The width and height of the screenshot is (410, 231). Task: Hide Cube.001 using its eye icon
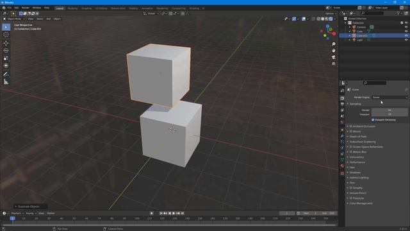coord(406,36)
